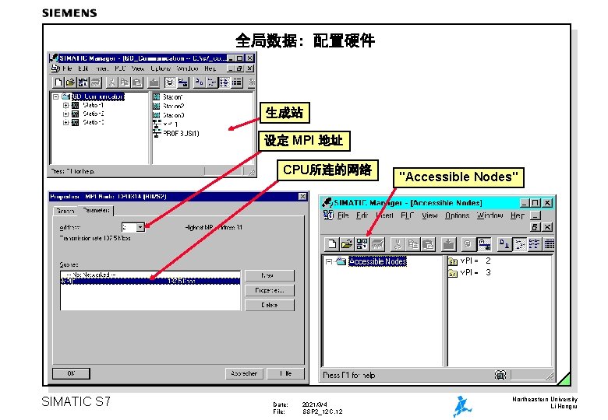Viewport: 608px width, 420px height.
Task: Click Open Project icon in GD_Communication window toolbar
Action: pos(70,82)
